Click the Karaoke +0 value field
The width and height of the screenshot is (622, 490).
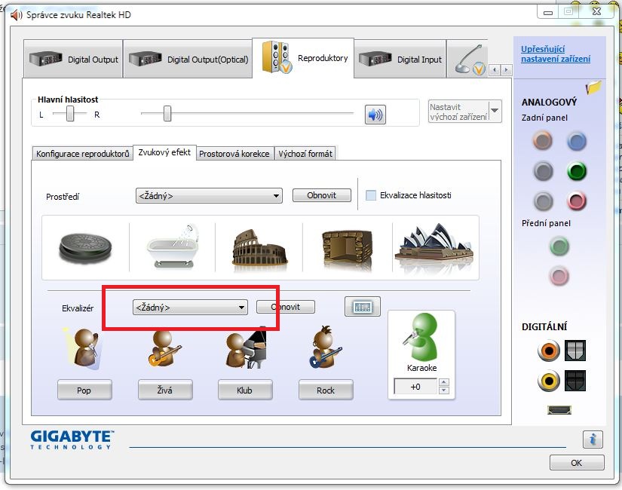click(415, 387)
